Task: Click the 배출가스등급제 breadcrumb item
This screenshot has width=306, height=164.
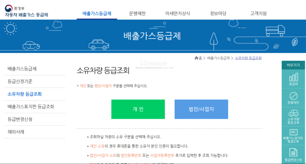Action: (218, 58)
